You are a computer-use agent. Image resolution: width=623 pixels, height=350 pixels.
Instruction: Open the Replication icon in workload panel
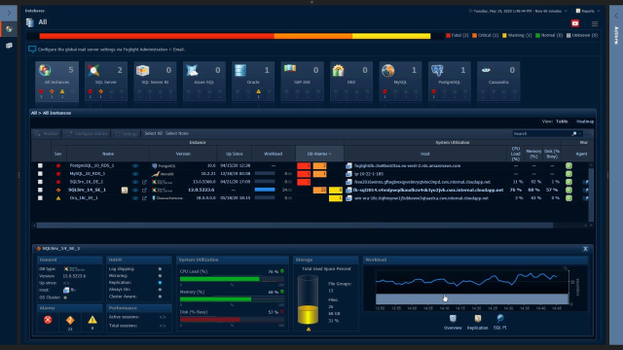477,322
